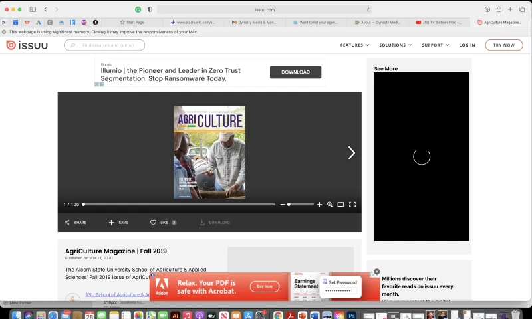
Task: Open the Log In link
Action: point(467,45)
